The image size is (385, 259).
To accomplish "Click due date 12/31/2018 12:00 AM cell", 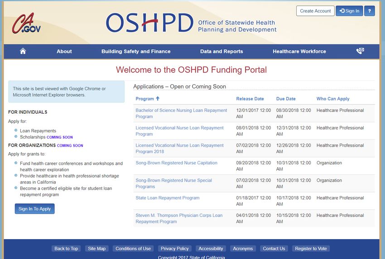I will point(294,131).
